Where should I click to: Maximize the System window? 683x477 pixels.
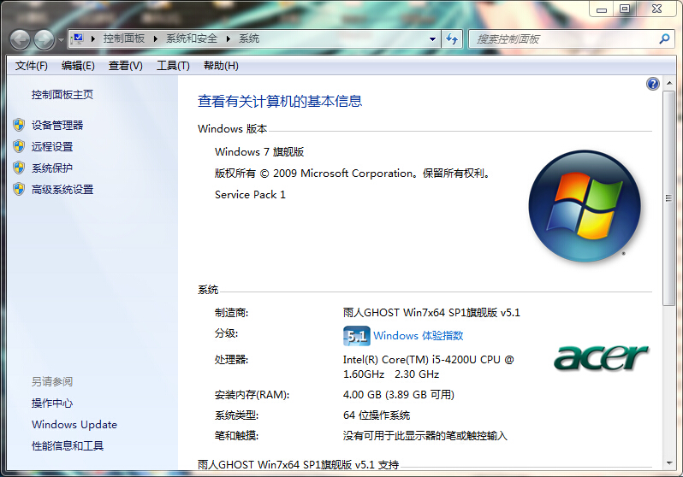coord(625,9)
